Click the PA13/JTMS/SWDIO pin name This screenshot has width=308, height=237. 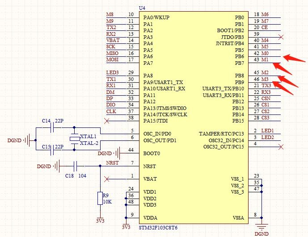point(165,108)
